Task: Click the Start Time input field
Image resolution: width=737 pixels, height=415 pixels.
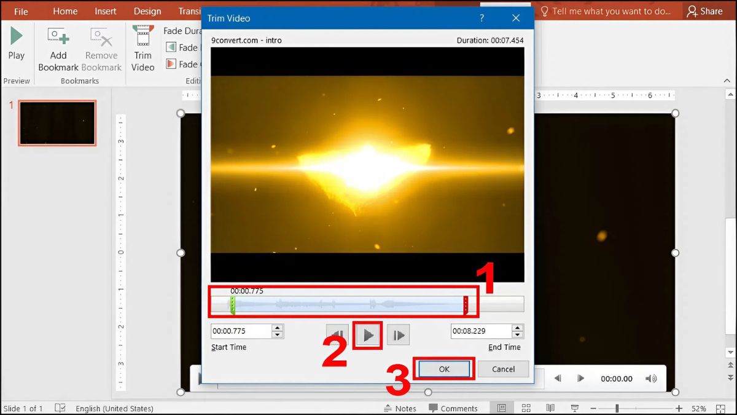Action: 241,331
